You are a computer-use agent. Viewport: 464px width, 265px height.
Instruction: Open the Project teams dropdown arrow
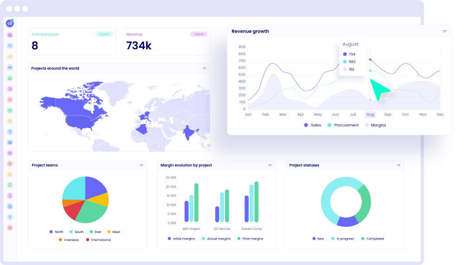pyautogui.click(x=141, y=165)
